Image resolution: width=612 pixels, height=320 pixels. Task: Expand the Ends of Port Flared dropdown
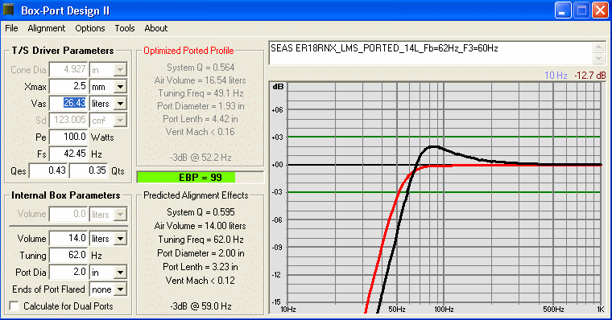121,289
